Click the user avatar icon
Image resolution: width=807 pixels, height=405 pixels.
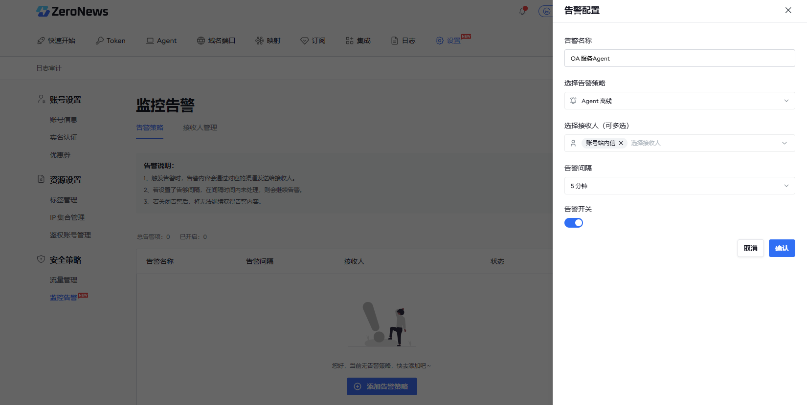[546, 11]
